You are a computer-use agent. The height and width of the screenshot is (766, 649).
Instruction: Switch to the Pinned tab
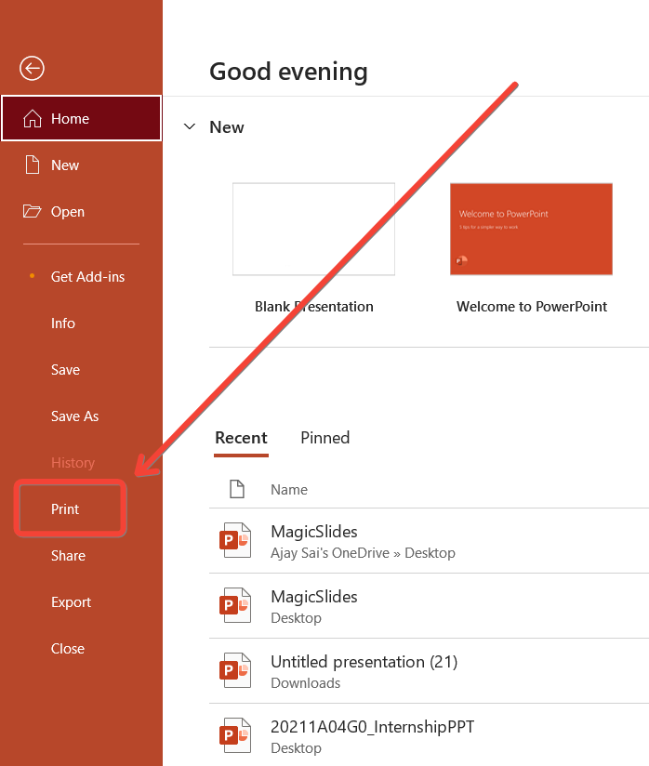pos(325,438)
